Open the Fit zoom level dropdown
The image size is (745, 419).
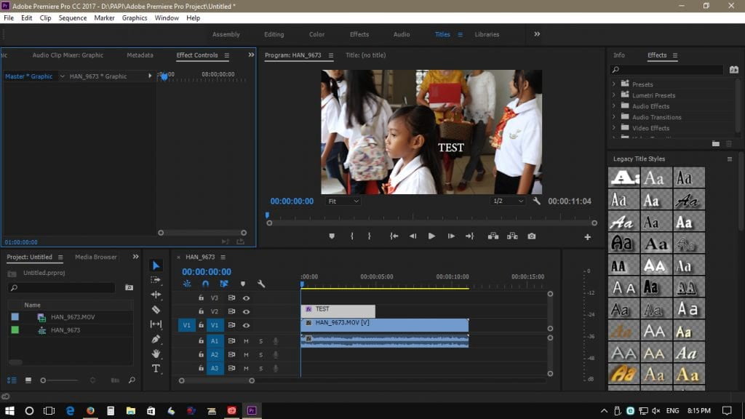click(342, 201)
